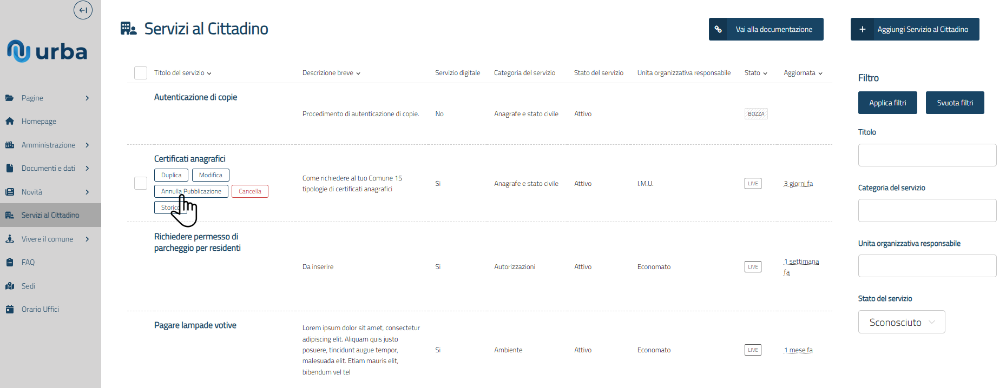The width and height of the screenshot is (1006, 388).
Task: Check the Certificati anagrafici row checkbox
Action: pyautogui.click(x=141, y=183)
